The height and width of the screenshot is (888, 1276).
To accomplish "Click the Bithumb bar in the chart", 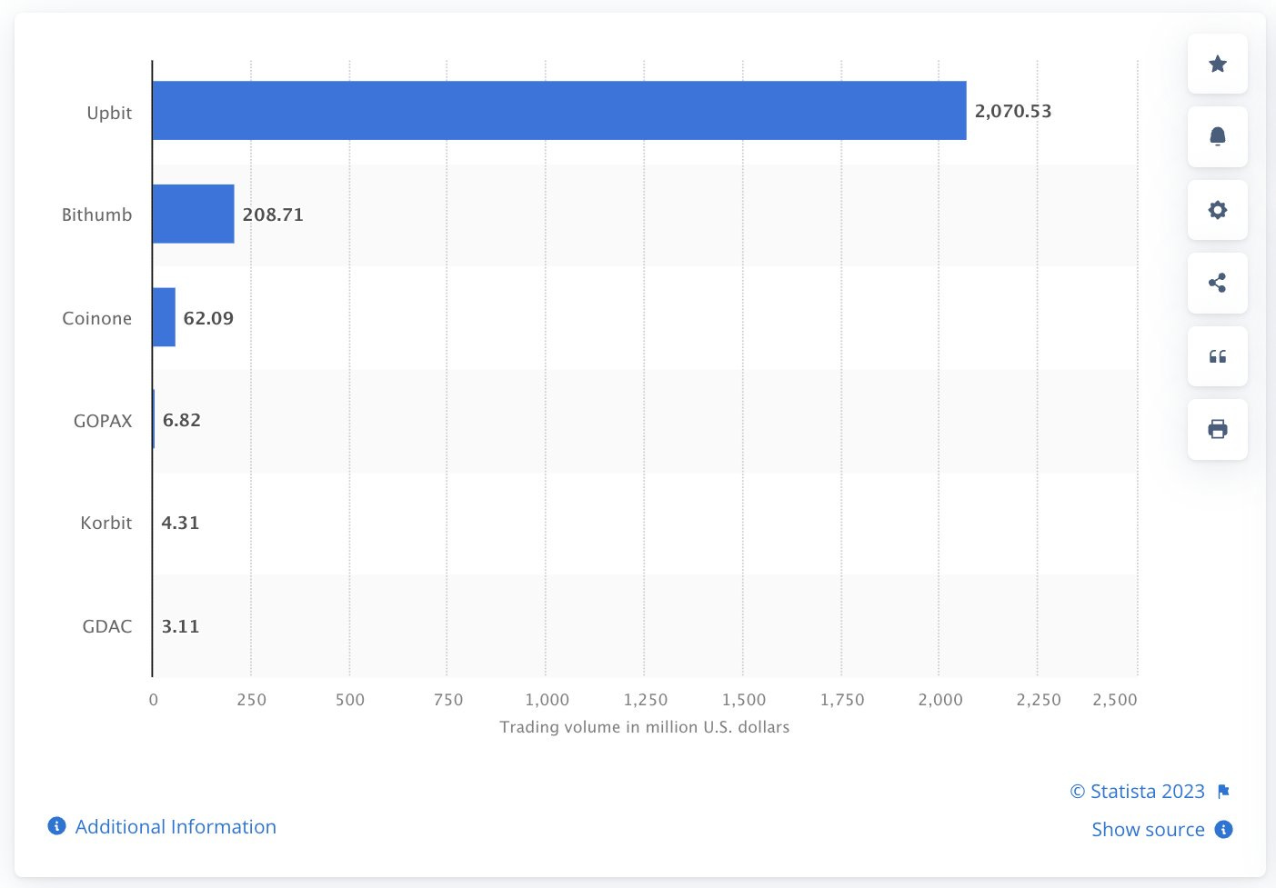I will 194,214.
